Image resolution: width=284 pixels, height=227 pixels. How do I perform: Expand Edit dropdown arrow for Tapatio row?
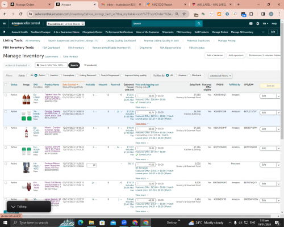click(x=278, y=96)
